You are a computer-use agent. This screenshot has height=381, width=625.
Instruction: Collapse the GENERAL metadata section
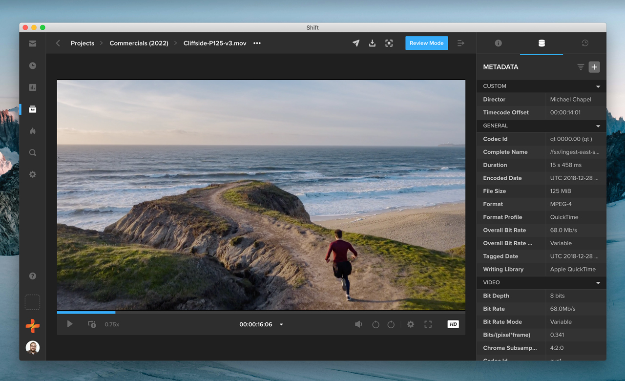598,126
